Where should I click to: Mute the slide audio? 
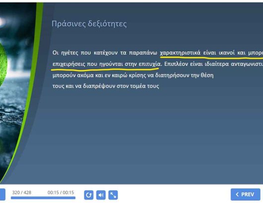click(101, 195)
